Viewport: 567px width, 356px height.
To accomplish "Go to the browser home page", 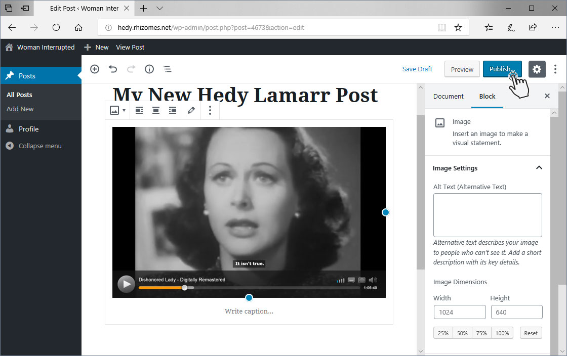I will tap(78, 27).
